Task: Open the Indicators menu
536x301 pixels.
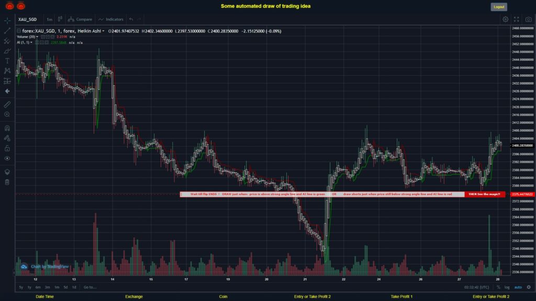Action: [x=111, y=19]
